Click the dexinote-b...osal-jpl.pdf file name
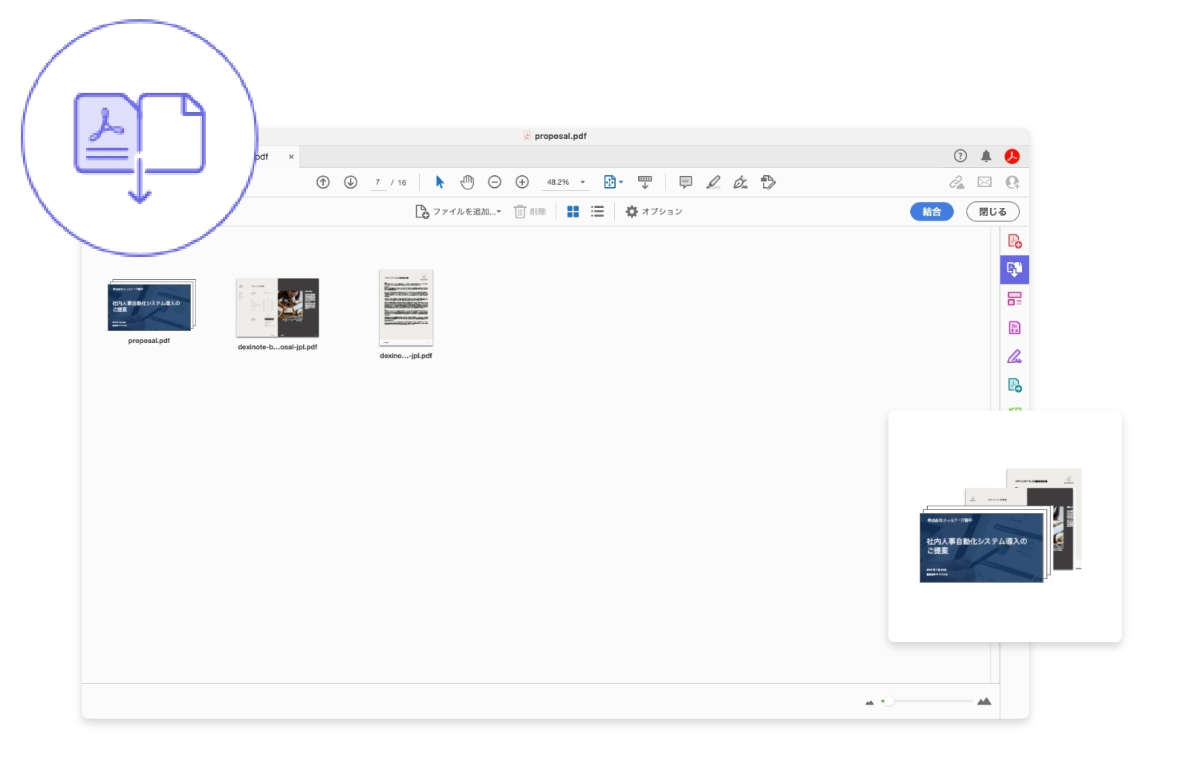This screenshot has width=1196, height=781. 277,347
